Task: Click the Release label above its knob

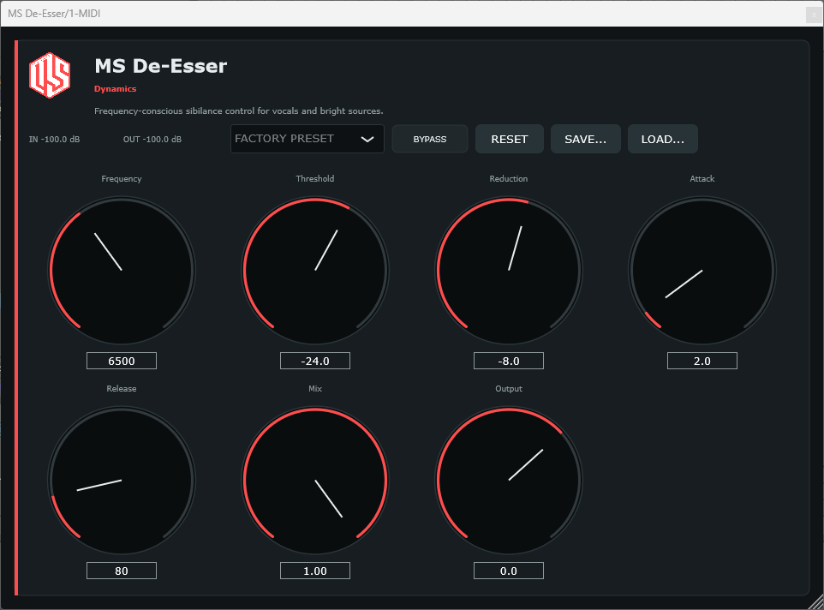Action: [x=122, y=389]
